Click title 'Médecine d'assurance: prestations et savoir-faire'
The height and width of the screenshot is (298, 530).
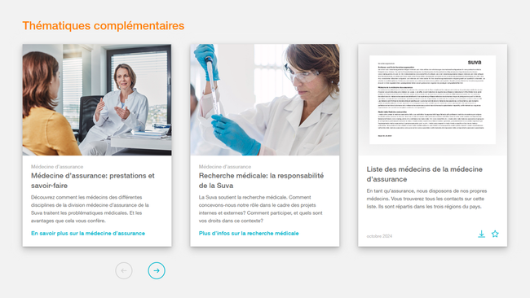(x=93, y=181)
